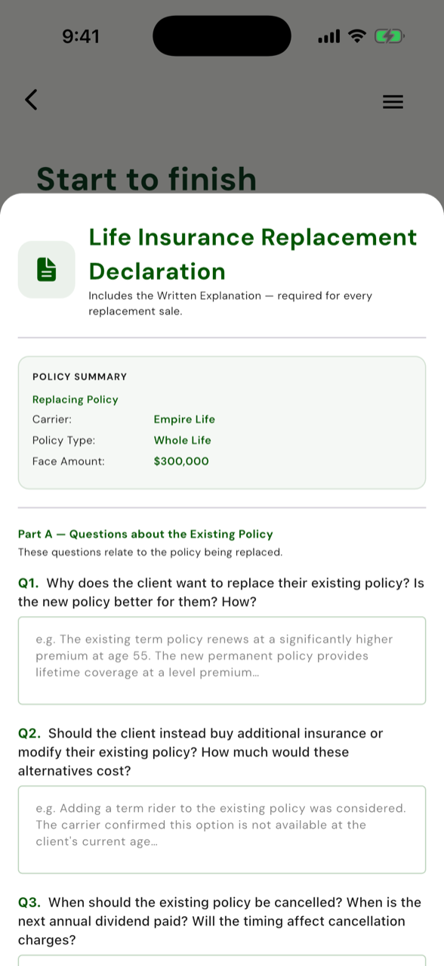Tap the back arrow icon
Image resolution: width=444 pixels, height=966 pixels.
point(31,100)
